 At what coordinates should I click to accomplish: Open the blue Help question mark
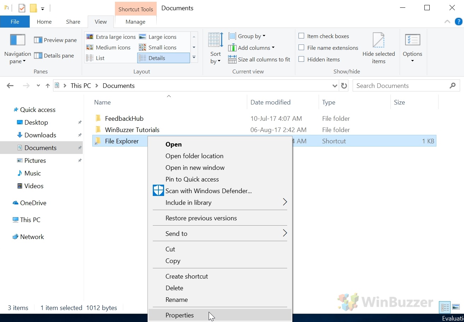[x=458, y=22]
